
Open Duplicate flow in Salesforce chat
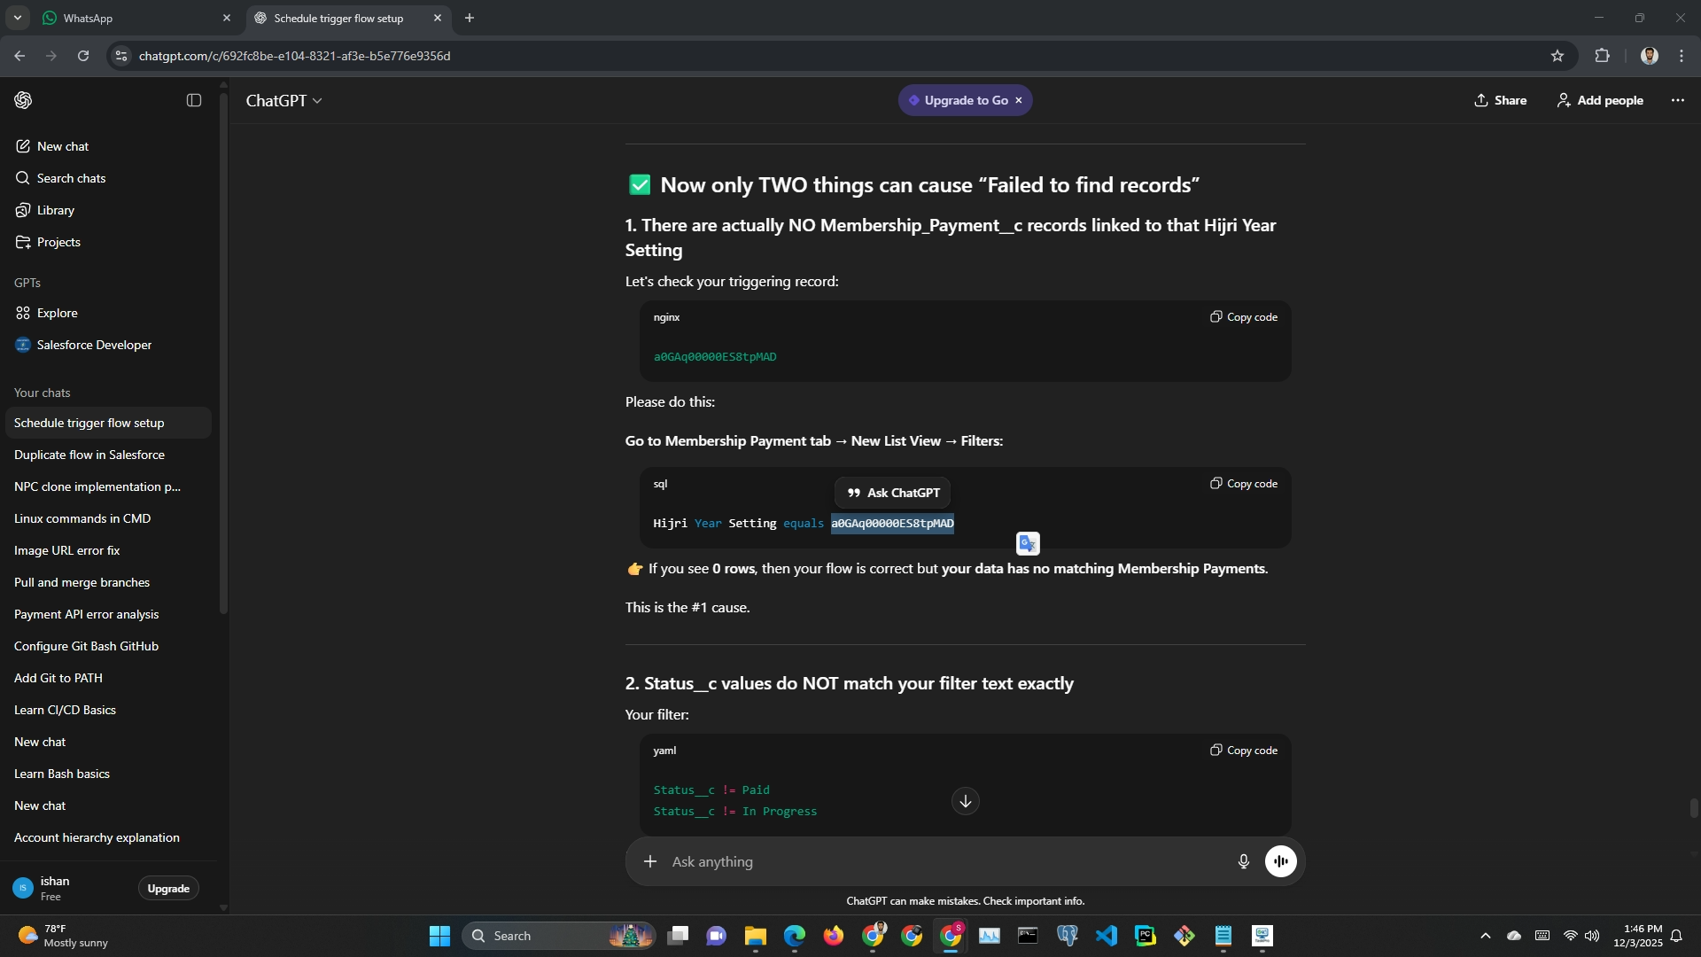click(89, 455)
